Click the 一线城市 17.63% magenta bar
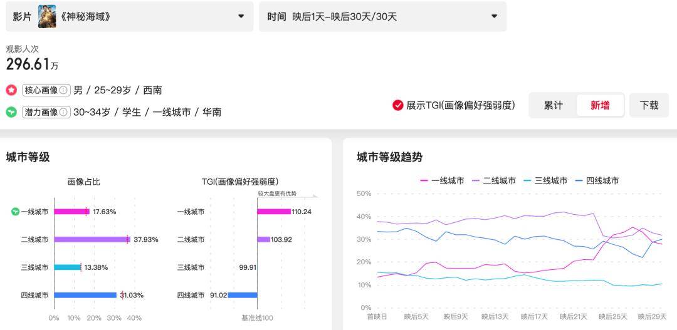 (71, 212)
